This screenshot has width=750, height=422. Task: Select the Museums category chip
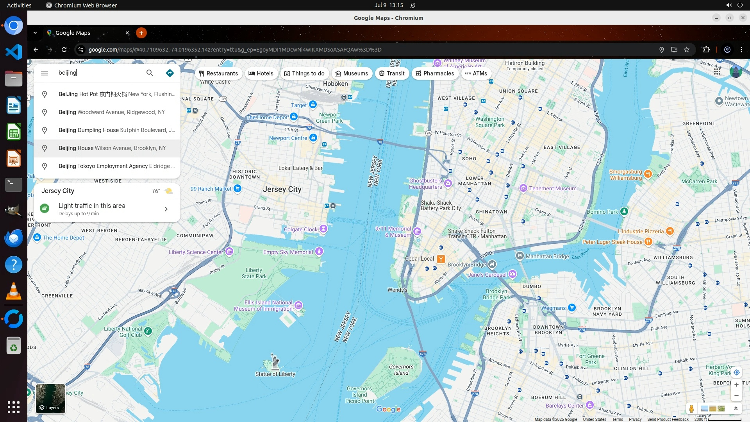tap(352, 73)
